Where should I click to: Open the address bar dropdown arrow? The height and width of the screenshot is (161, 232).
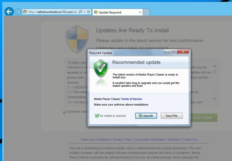pyautogui.click(x=84, y=12)
